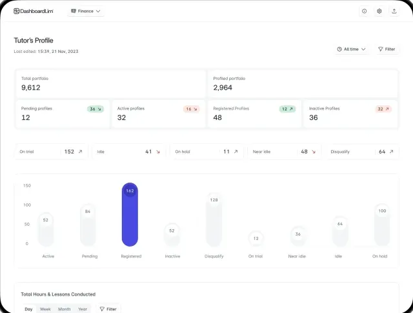Click the Total Hours & Lessons Conducted heading
The width and height of the screenshot is (413, 313).
pyautogui.click(x=58, y=294)
